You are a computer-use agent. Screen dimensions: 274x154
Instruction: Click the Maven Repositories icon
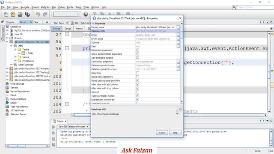pos(7,91)
